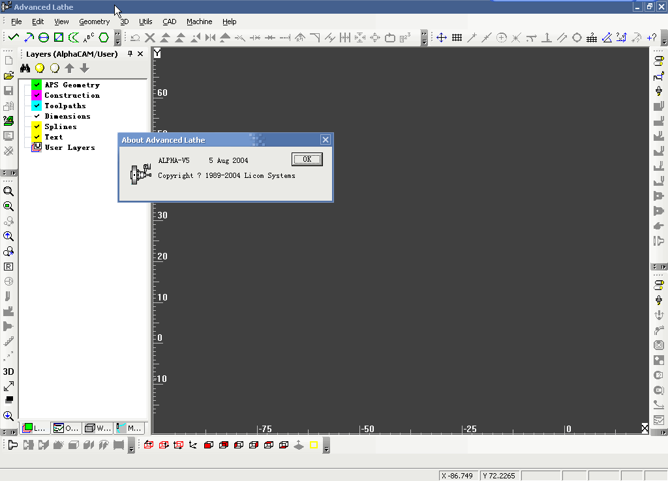Click OK in the About Advanced Lathe dialog
This screenshot has width=668, height=481.
click(307, 159)
